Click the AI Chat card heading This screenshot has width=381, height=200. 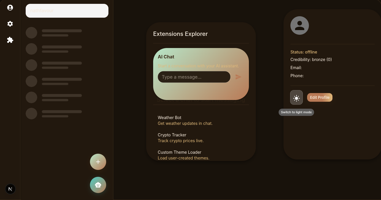(166, 57)
